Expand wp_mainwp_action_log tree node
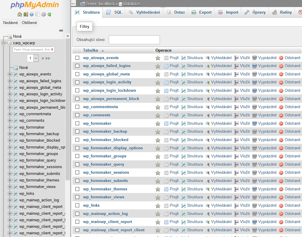This screenshot has width=302, height=237. (10, 200)
